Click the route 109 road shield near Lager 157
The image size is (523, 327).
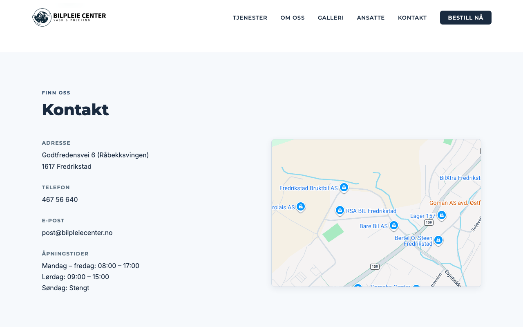428,222
